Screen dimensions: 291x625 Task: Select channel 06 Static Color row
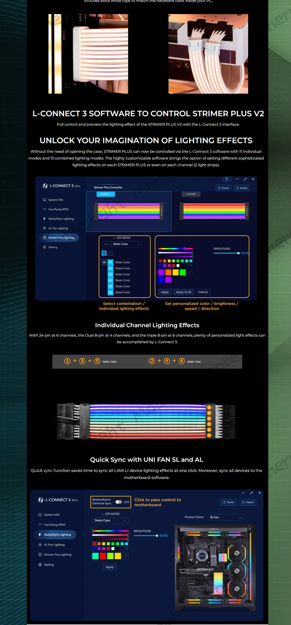(x=119, y=292)
